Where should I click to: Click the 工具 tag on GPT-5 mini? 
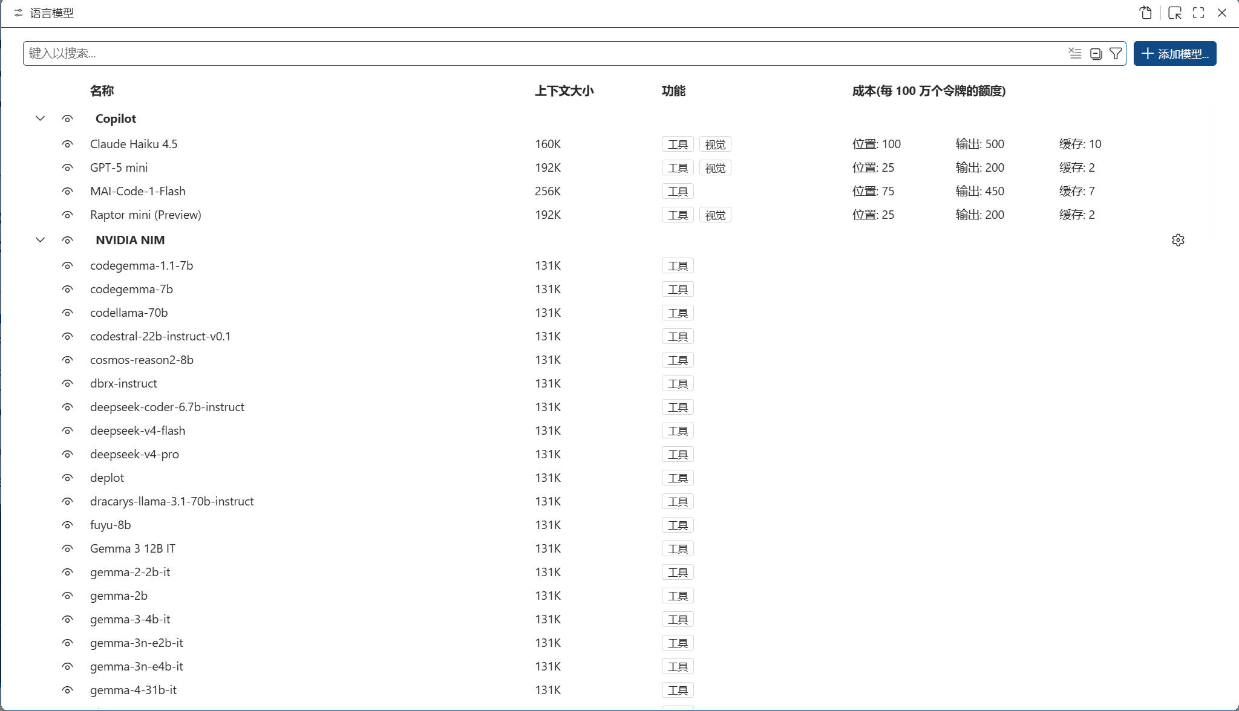click(678, 168)
